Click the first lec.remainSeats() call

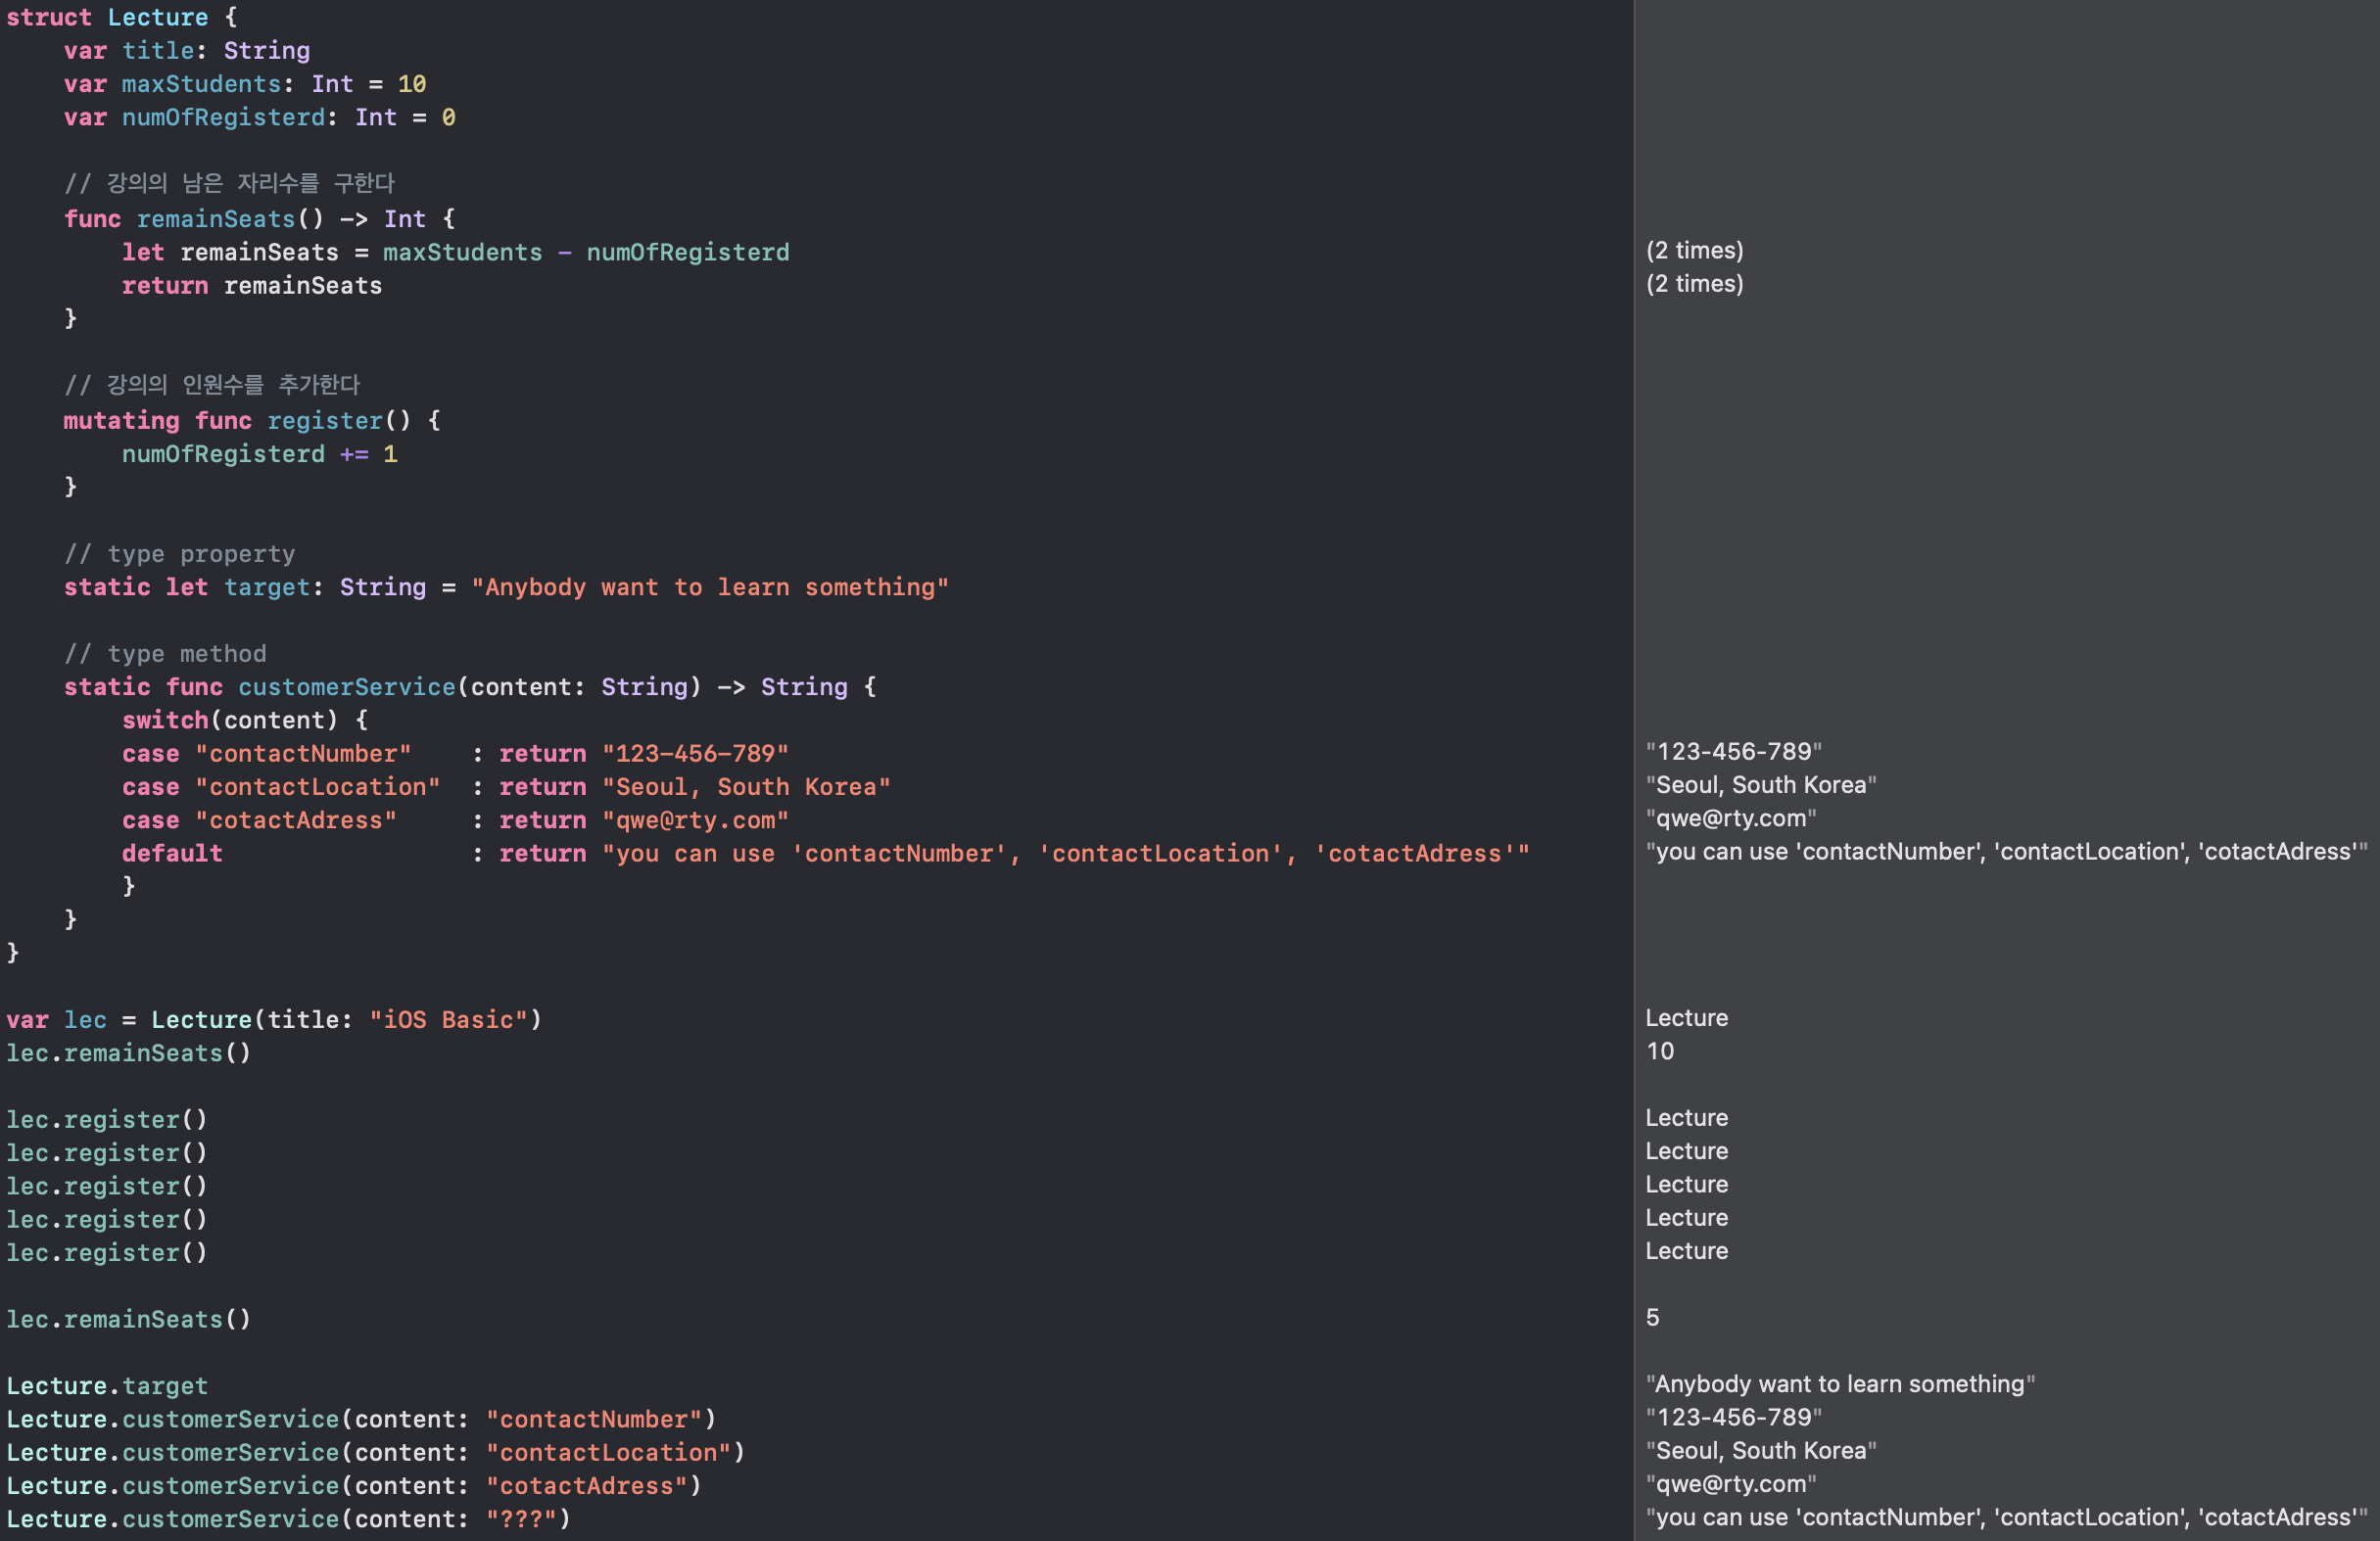coord(128,1053)
